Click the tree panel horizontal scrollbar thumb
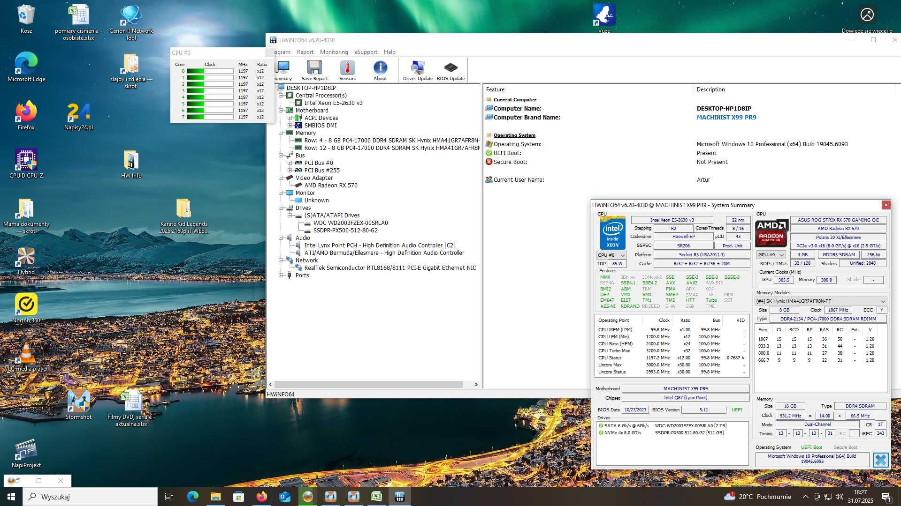 (x=369, y=384)
